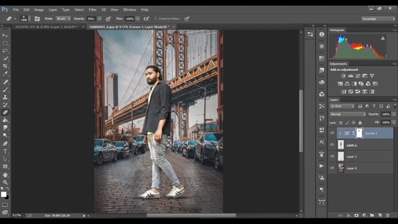Open the File menu
The width and height of the screenshot is (398, 224).
point(16,10)
